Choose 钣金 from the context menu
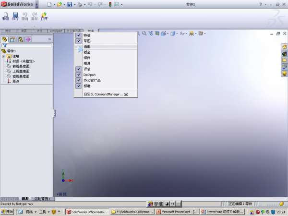Image resolution: width=288 pixels, height=216 pixels. 87,52
